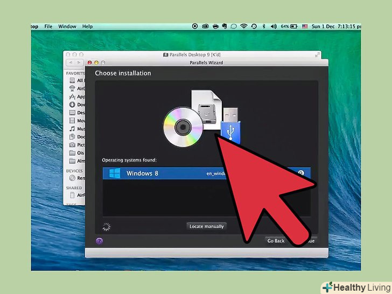Open the volume control icon
This screenshot has height=294, width=392.
pyautogui.click(x=274, y=26)
